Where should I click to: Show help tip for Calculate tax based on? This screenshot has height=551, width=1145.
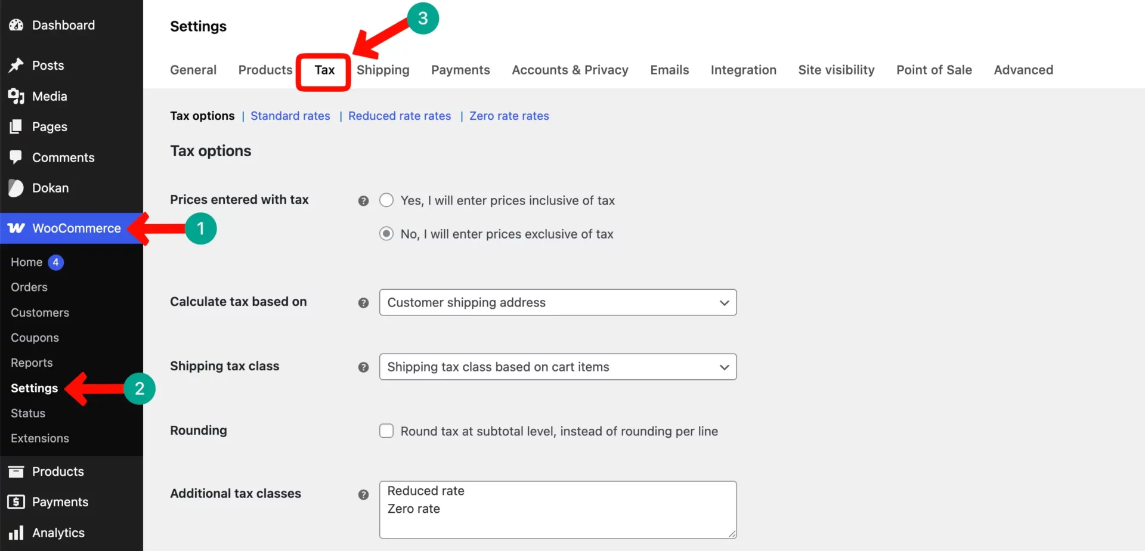pyautogui.click(x=363, y=303)
